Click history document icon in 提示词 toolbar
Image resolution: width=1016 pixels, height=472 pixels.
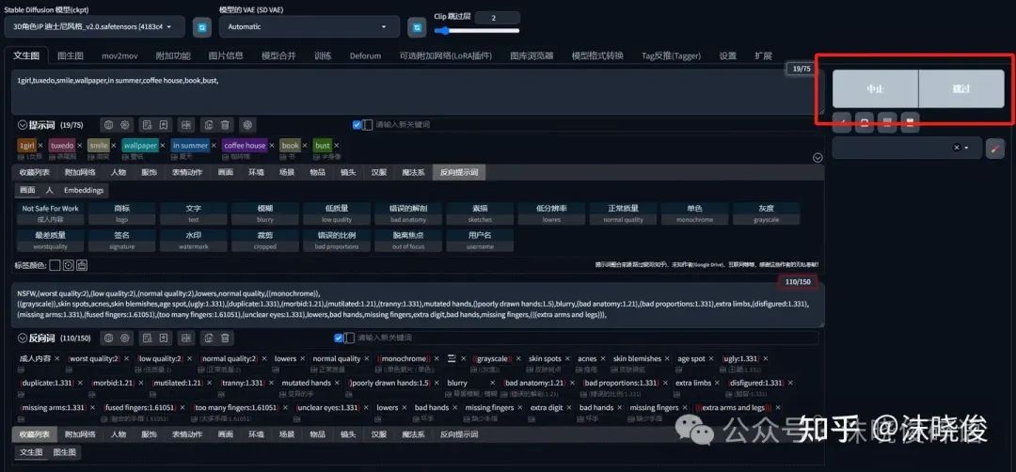[x=147, y=124]
